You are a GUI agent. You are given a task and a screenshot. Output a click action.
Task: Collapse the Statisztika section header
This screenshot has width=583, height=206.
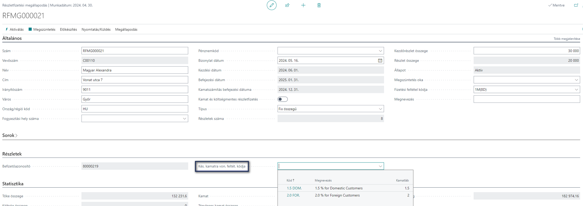[13, 184]
